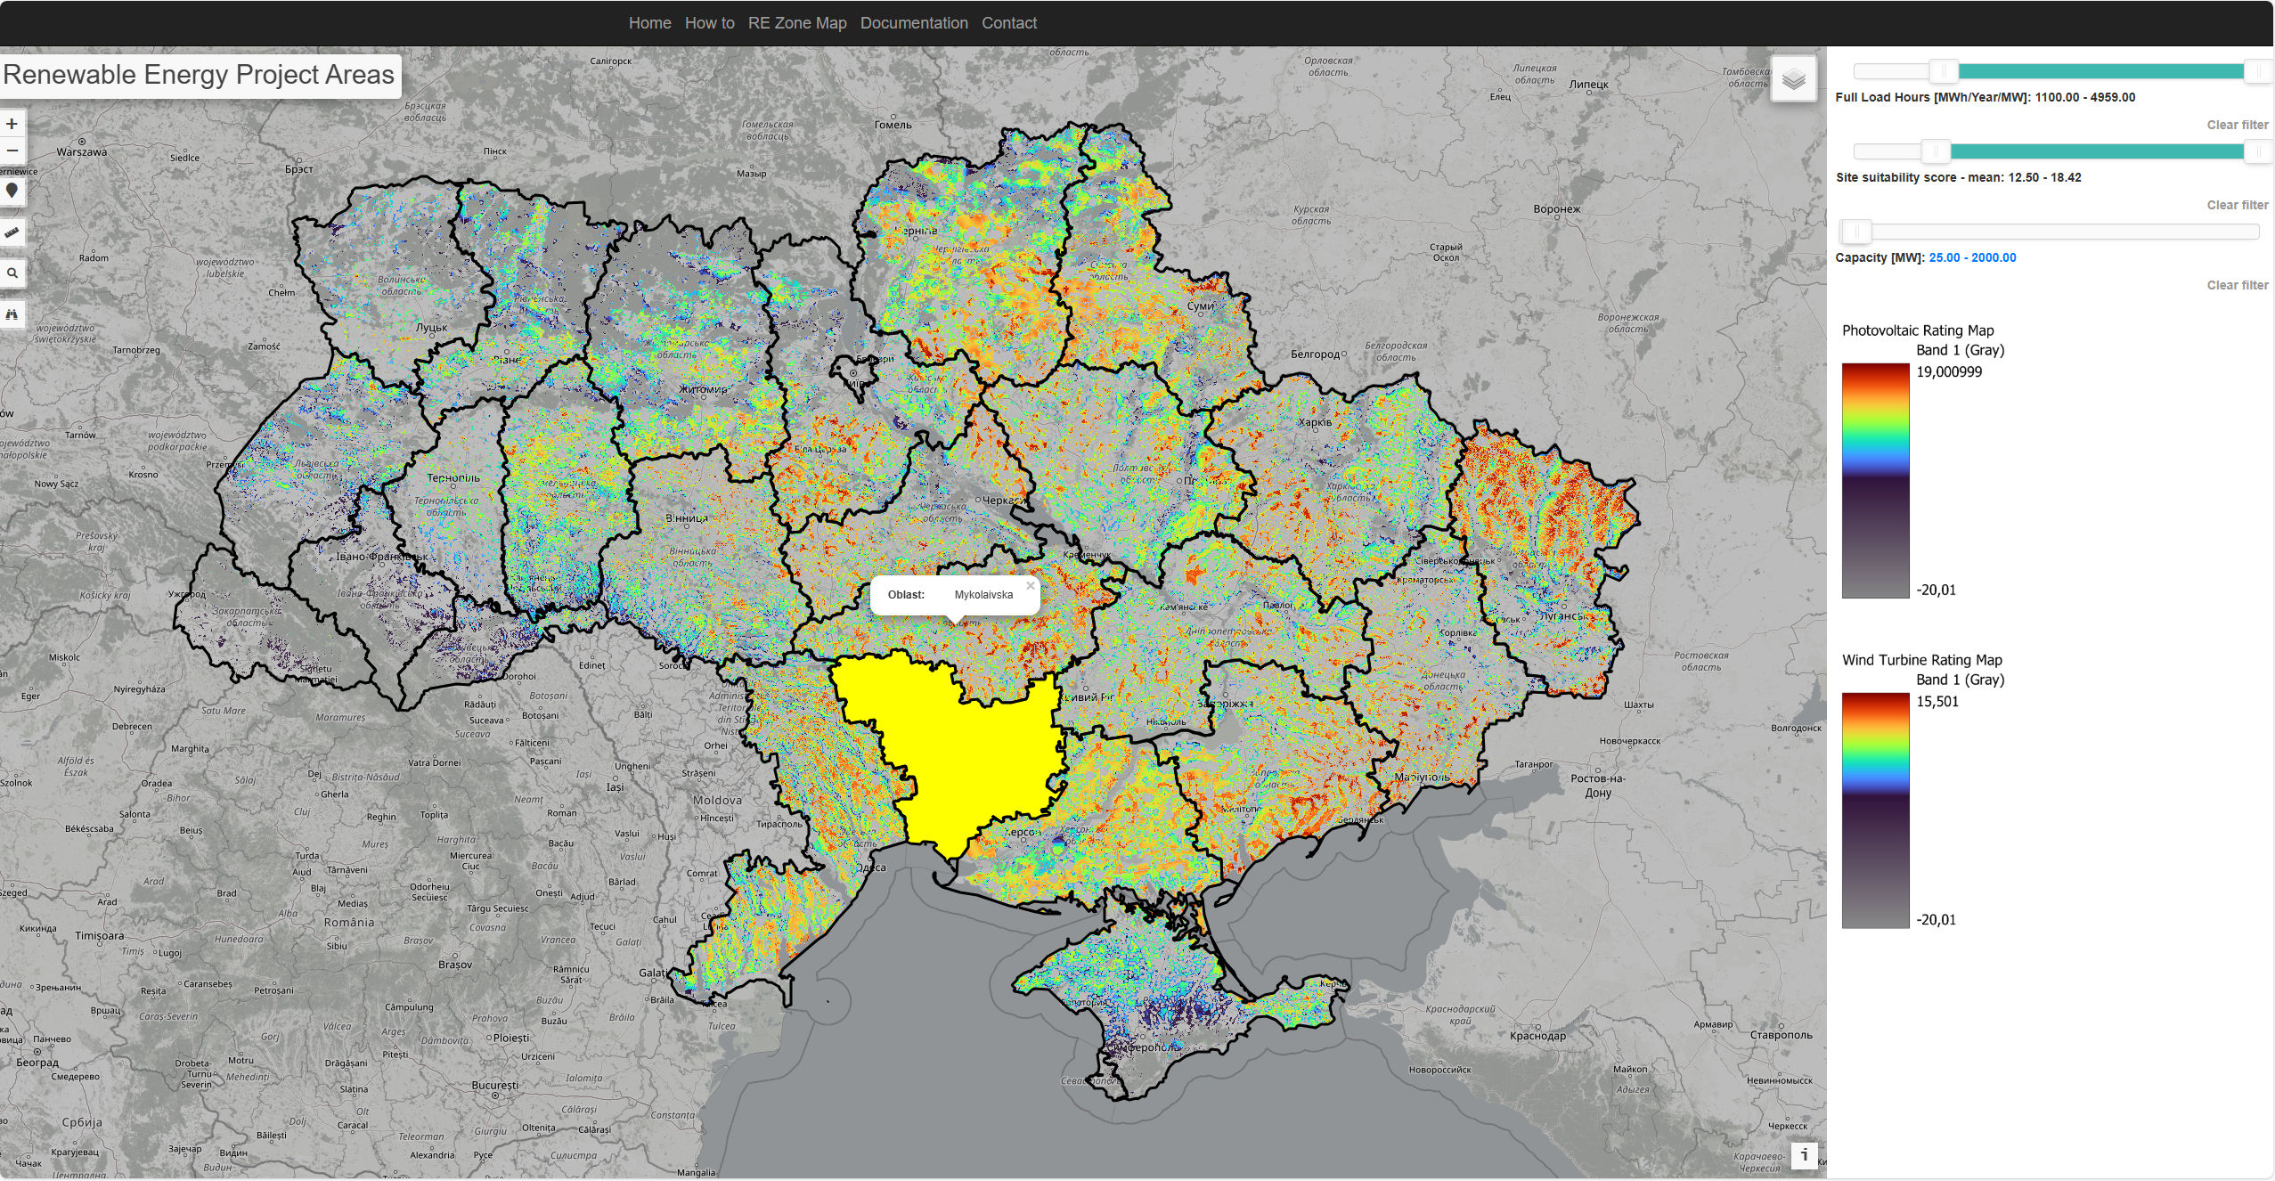Click the Capacity slider handle
Screen dimensions: 2275x1181
1856,232
